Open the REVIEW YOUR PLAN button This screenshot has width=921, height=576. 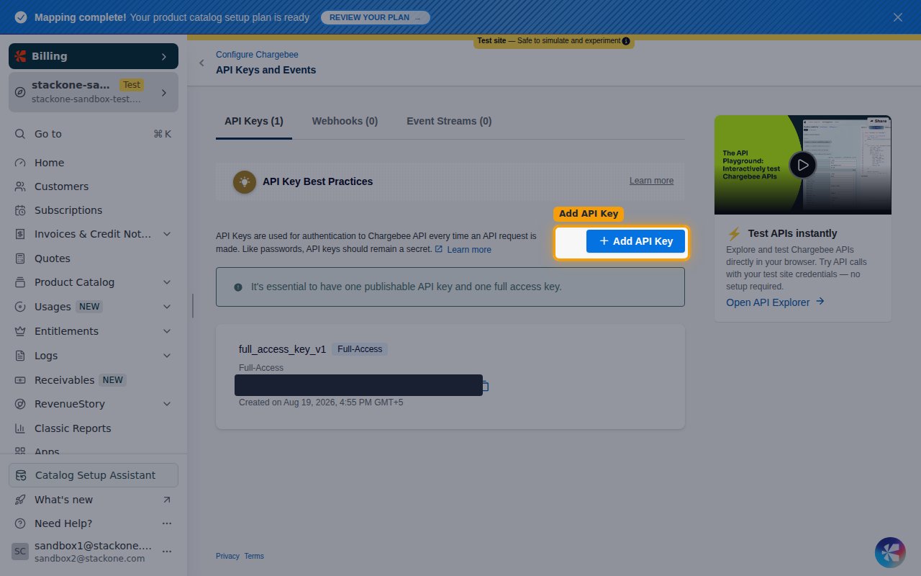(x=375, y=17)
